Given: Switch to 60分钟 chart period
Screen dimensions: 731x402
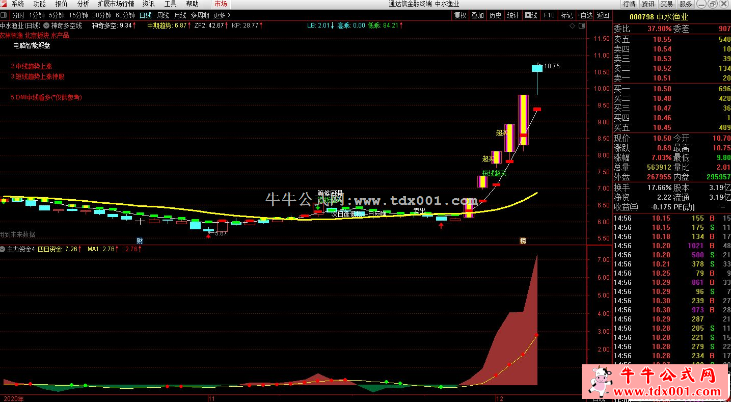Looking at the screenshot, I should pyautogui.click(x=125, y=15).
